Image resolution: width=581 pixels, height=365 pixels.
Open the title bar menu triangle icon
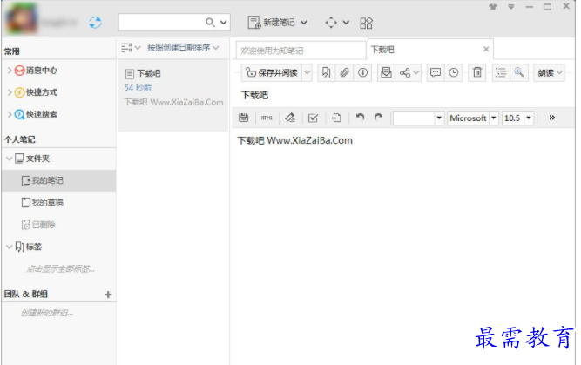pyautogui.click(x=511, y=7)
